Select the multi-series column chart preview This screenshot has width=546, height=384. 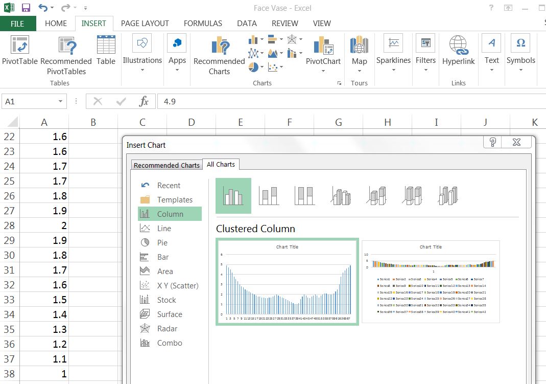coord(431,282)
